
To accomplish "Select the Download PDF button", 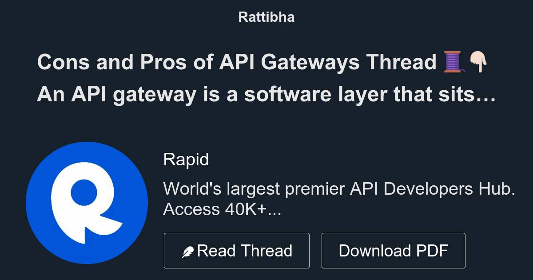I will [x=394, y=251].
